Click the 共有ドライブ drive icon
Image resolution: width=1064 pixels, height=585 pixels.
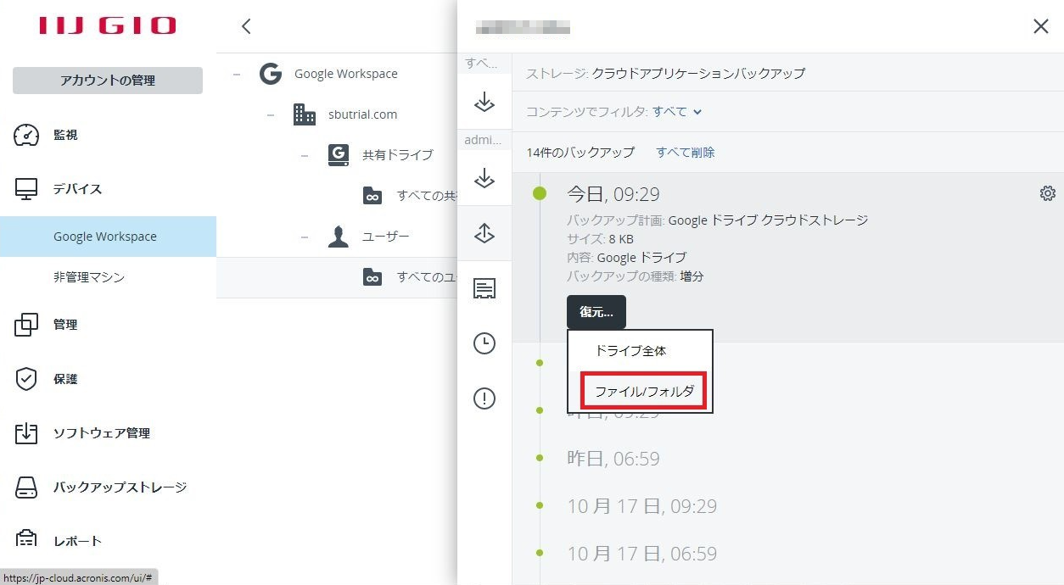point(339,155)
